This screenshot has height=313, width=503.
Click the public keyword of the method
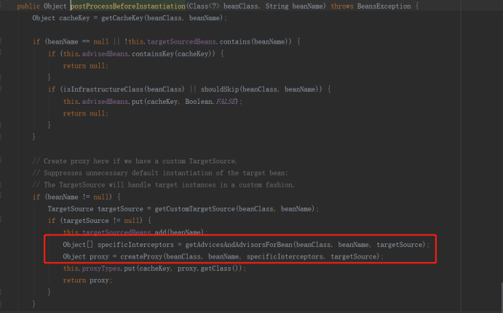coord(28,6)
